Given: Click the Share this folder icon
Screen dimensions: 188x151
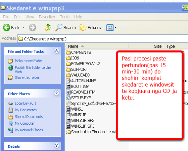Looking at the screenshot, I should point(10,78).
